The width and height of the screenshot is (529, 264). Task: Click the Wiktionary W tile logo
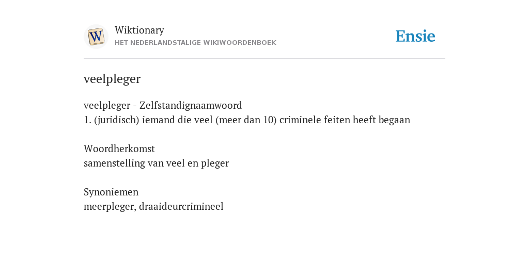pyautogui.click(x=96, y=37)
